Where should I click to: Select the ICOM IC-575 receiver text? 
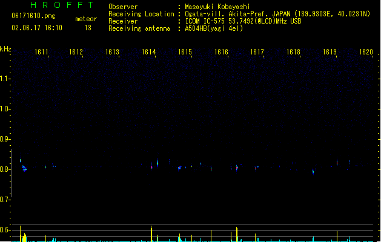click(x=244, y=21)
